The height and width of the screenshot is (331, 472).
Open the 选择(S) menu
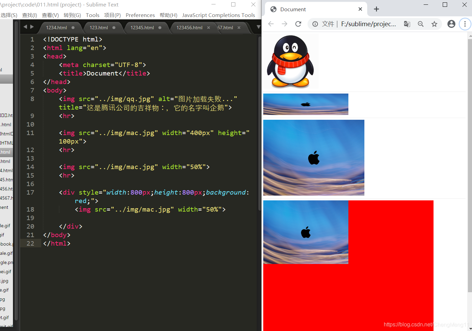click(9, 15)
